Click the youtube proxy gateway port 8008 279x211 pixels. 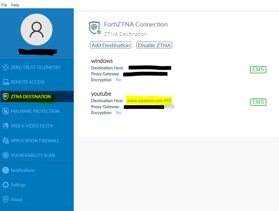(169, 107)
